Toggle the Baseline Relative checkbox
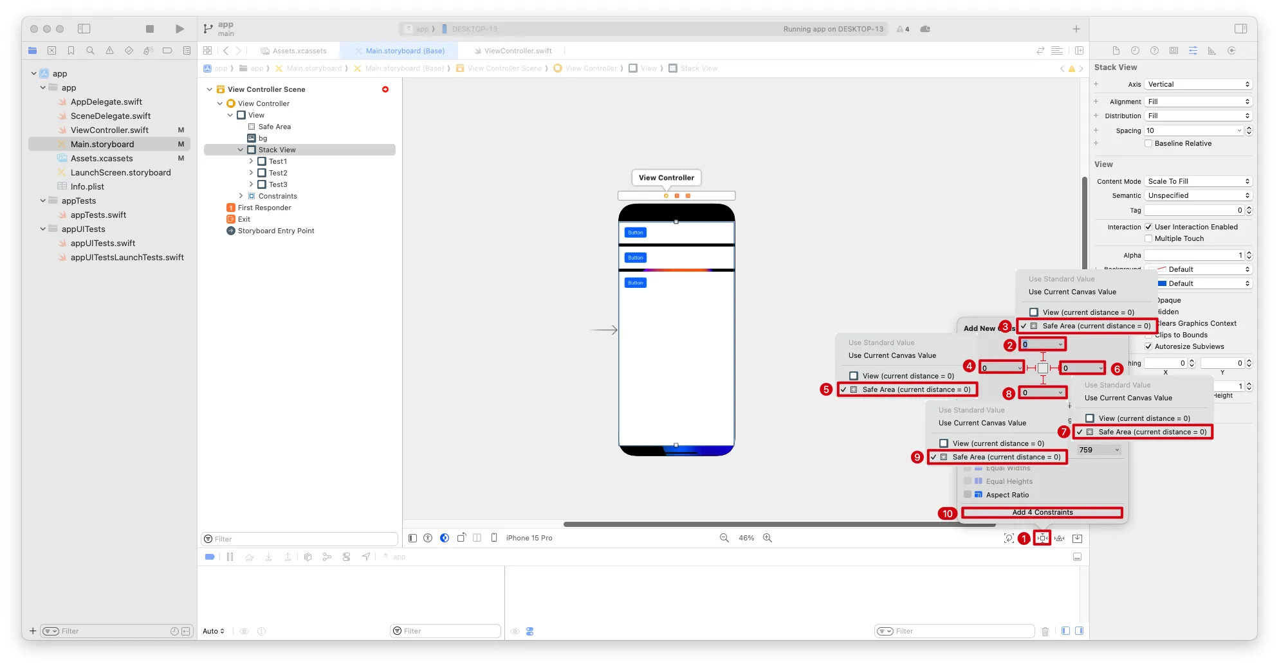This screenshot has height=667, width=1279. 1148,144
